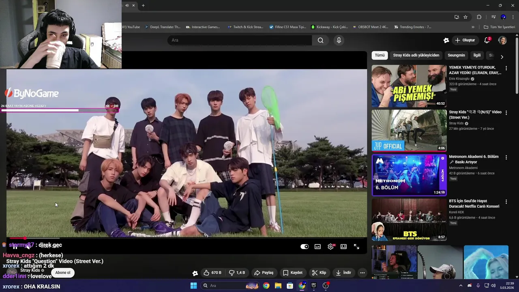519x292 pixels.
Task: Open a new browser tab
Action: 143,5
